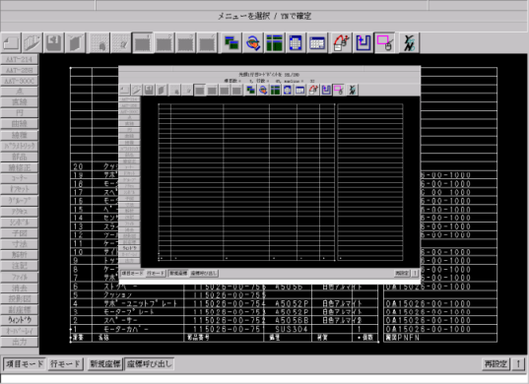Screen dimensions: 529x384
Task: Click the calendar-style table window icon
Action: point(317,42)
